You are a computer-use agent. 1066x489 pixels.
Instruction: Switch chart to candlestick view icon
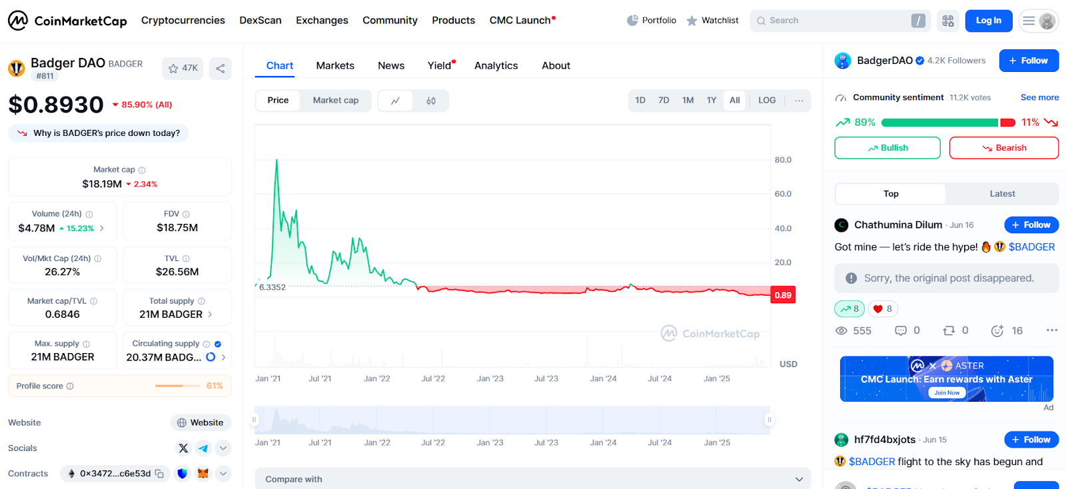431,101
